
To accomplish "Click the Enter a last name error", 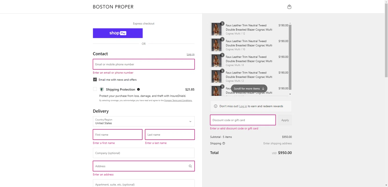I will (156, 143).
